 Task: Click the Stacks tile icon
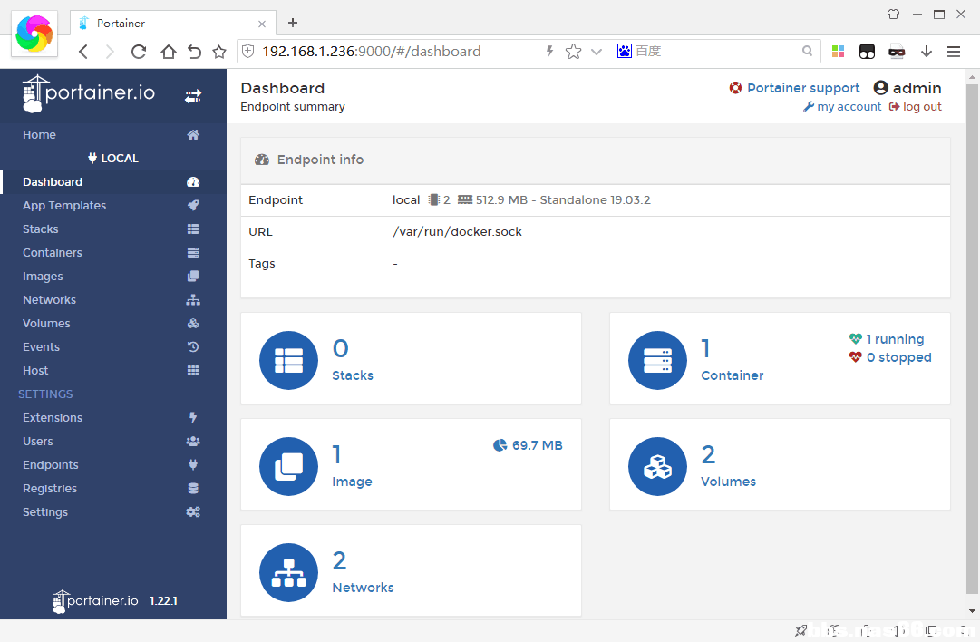tap(288, 360)
